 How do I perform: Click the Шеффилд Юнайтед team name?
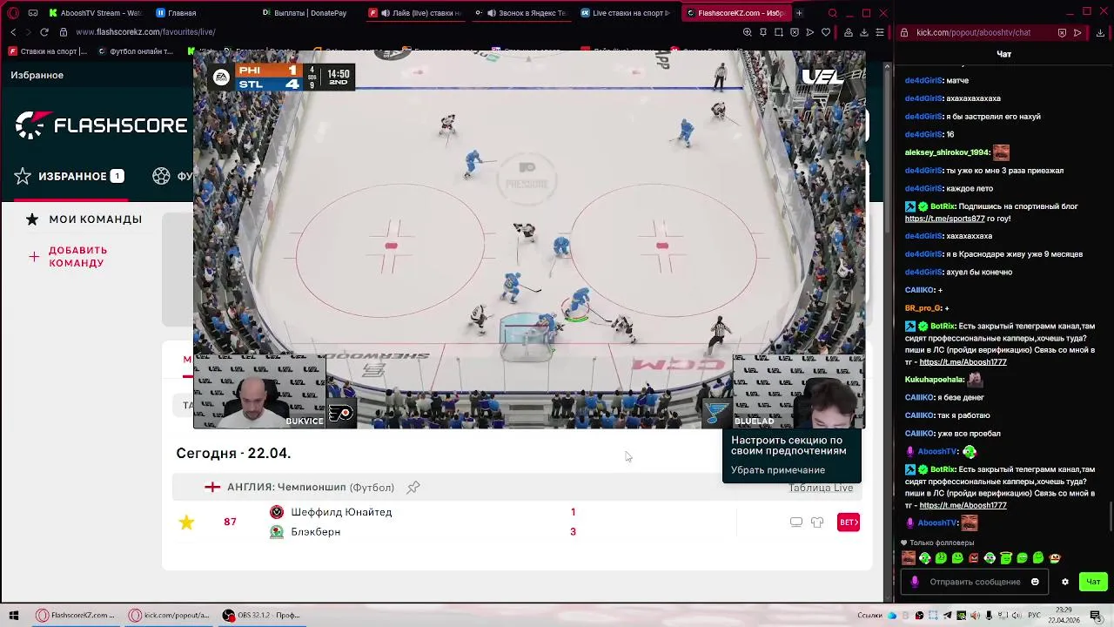point(341,512)
